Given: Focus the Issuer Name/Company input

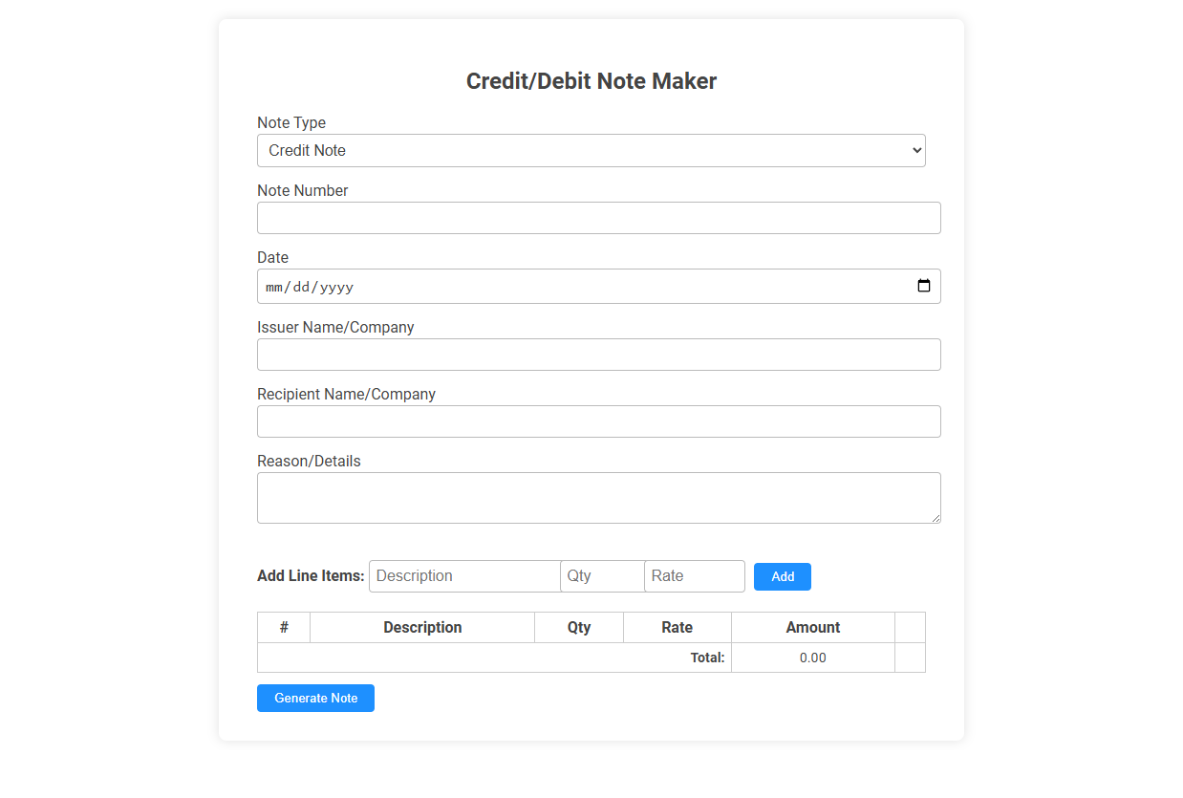Looking at the screenshot, I should [598, 354].
